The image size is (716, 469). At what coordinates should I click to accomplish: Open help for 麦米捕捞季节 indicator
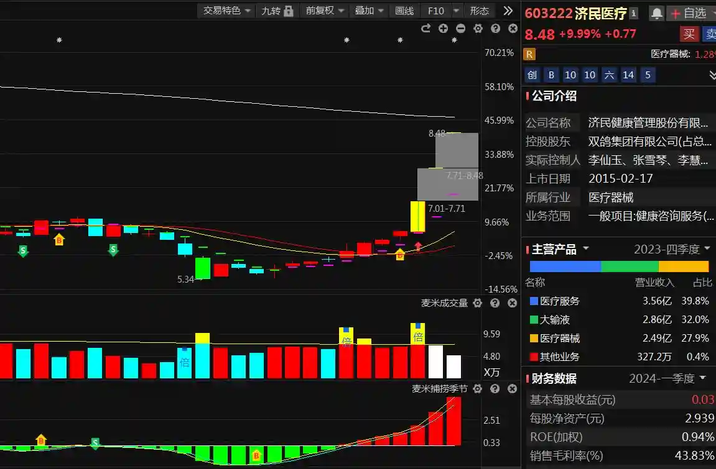tap(495, 389)
